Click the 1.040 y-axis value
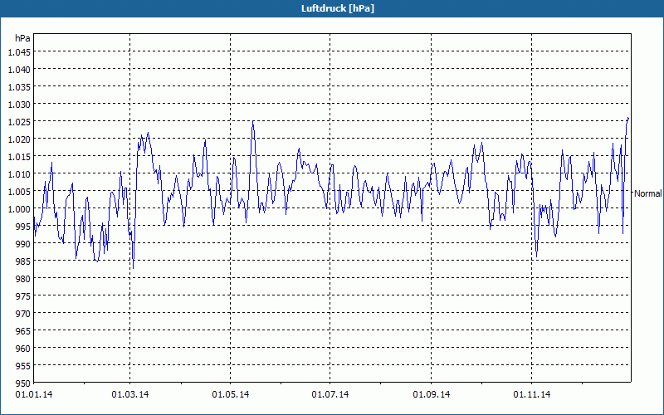This screenshot has height=415, width=664. point(19,70)
